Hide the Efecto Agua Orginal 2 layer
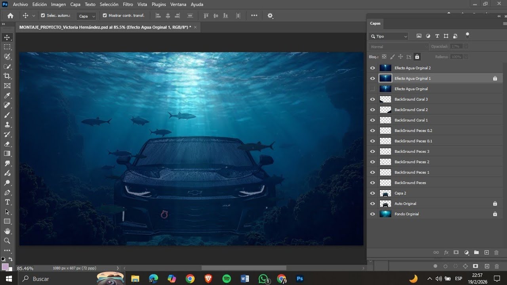This screenshot has width=507, height=285. click(x=372, y=68)
